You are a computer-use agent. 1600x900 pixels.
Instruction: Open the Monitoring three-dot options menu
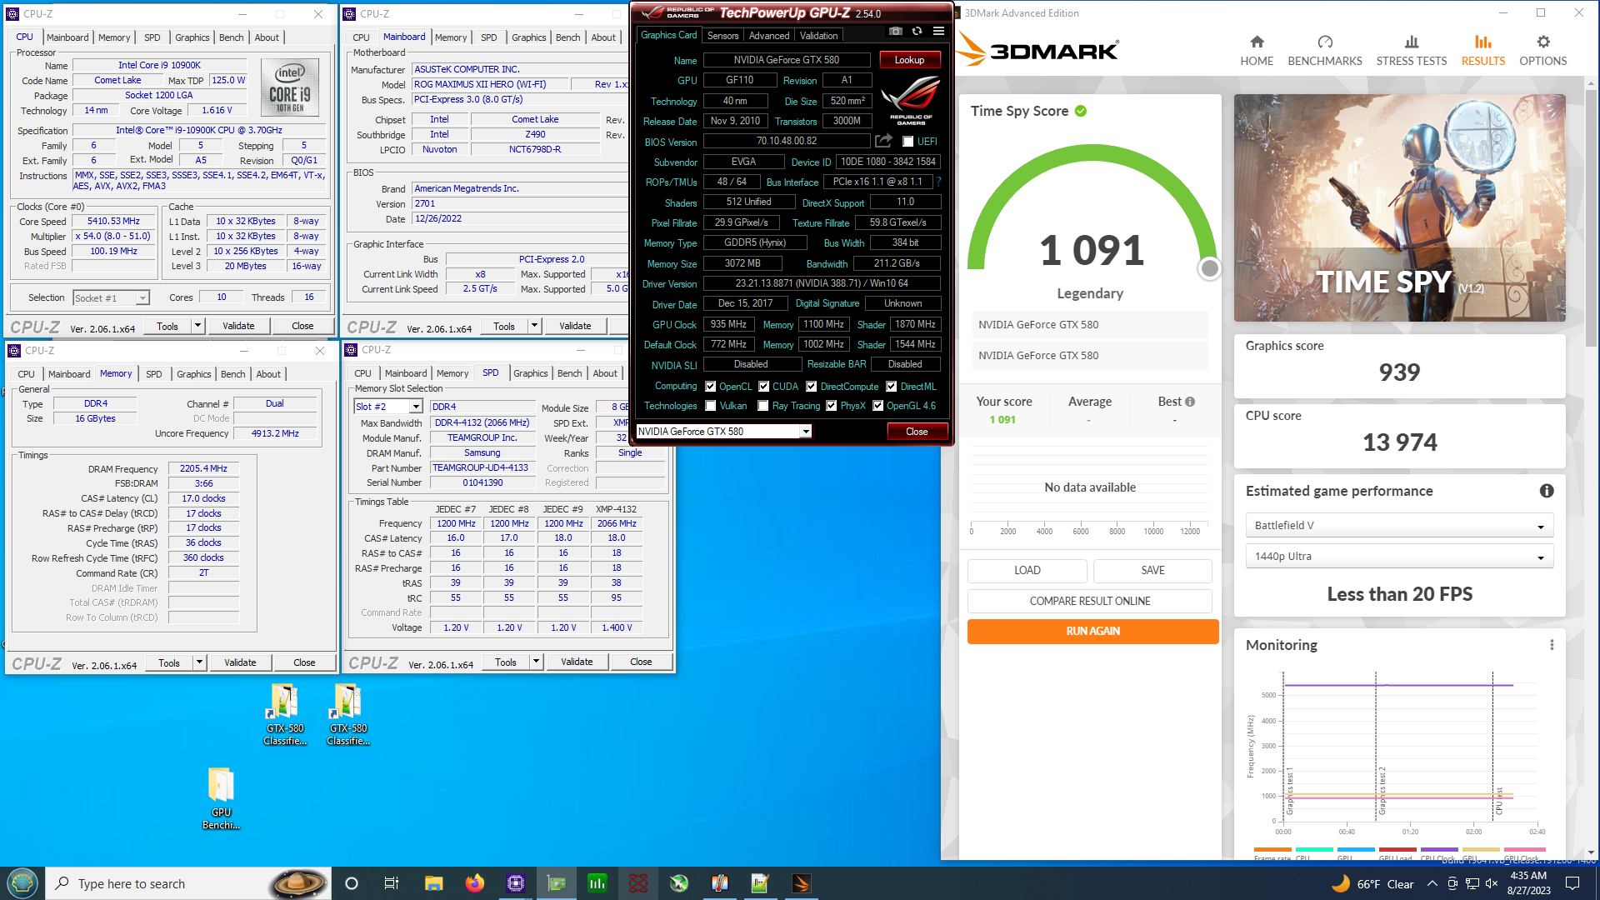coord(1552,645)
